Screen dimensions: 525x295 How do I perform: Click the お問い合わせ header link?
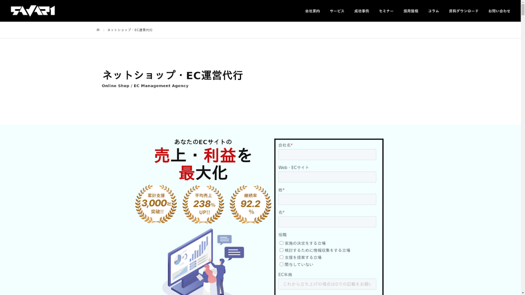coord(499,11)
